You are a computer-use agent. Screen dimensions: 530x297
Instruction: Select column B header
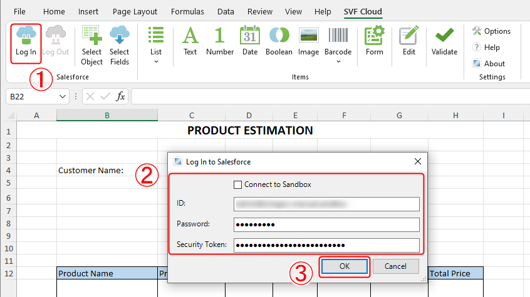click(x=107, y=116)
